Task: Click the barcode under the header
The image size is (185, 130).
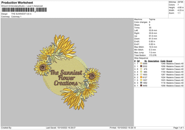Action: (24, 10)
